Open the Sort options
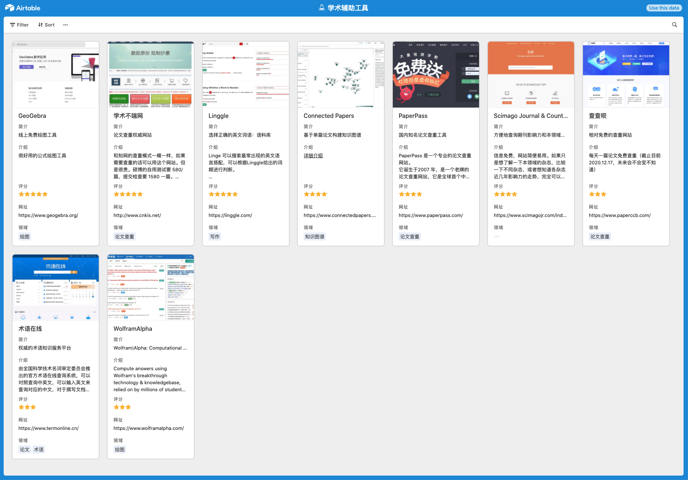This screenshot has height=480, width=688. point(46,25)
